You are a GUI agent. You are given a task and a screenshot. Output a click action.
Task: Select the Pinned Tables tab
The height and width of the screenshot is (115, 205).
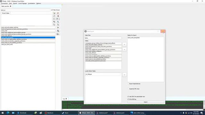coord(6,13)
